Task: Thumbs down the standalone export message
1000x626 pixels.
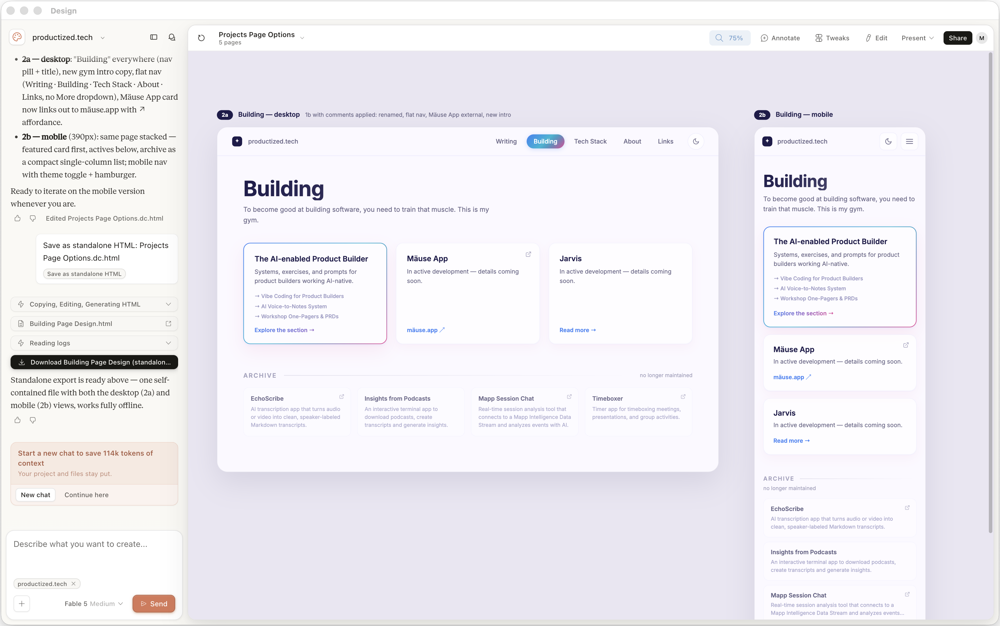Action: point(33,420)
